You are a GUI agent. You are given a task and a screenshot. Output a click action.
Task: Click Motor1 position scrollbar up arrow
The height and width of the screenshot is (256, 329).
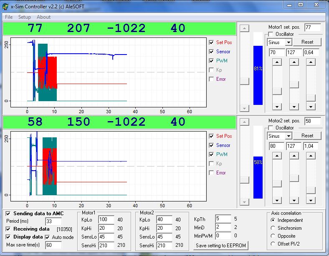click(244, 28)
